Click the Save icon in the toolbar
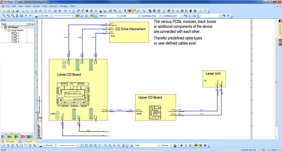 coord(17,11)
